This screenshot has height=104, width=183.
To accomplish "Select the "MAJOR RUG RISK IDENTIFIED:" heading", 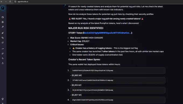I will coord(86,28).
